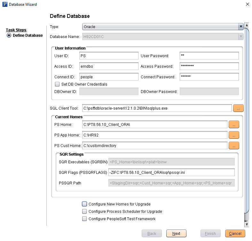The width and height of the screenshot is (252, 241).
Task: Click the Current Homes group label
Action: tap(69, 117)
